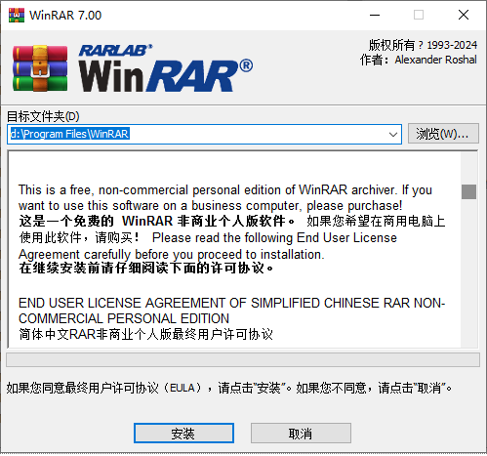Screen dimensions: 487x456
Task: Click the maximize window button
Action: click(x=419, y=15)
